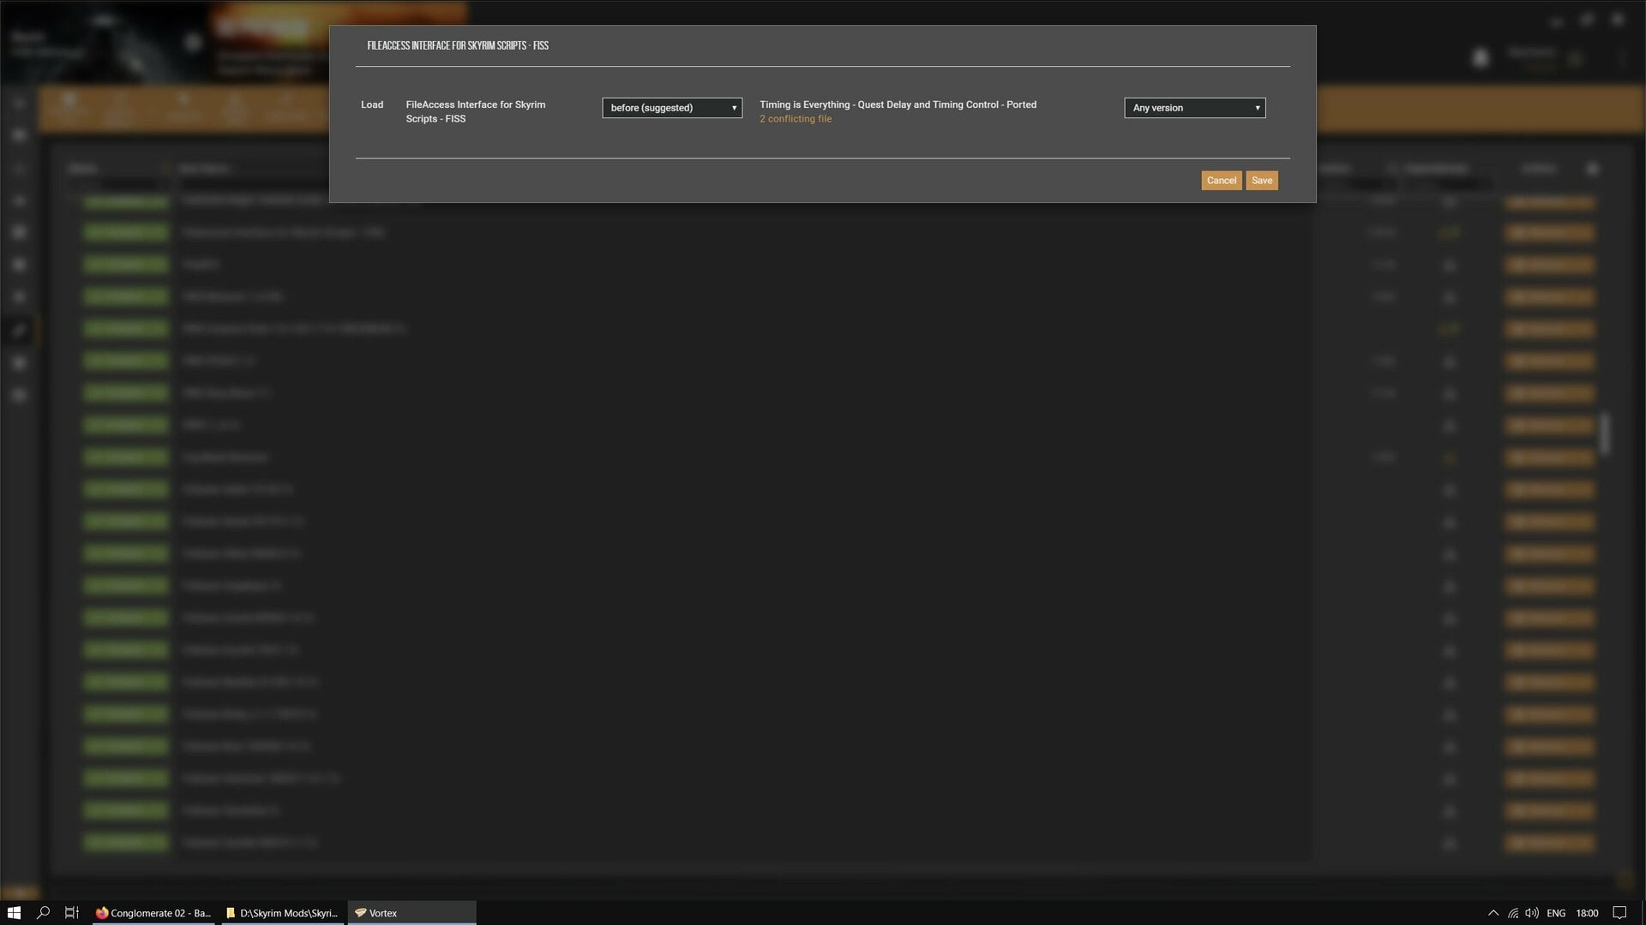The image size is (1646, 925).
Task: Open the clock showing 18:00
Action: [x=1587, y=913]
